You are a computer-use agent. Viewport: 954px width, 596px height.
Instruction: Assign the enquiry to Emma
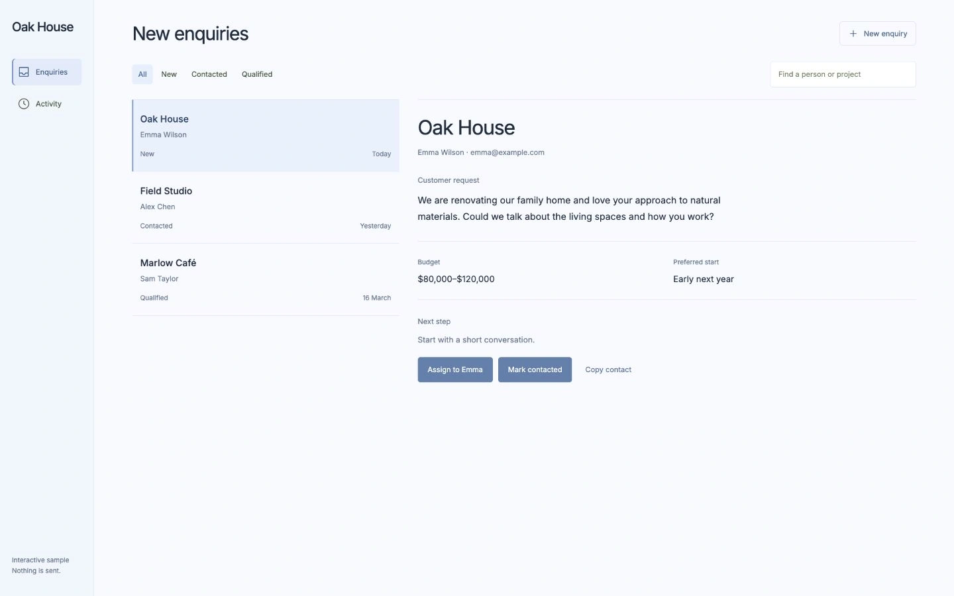click(455, 370)
